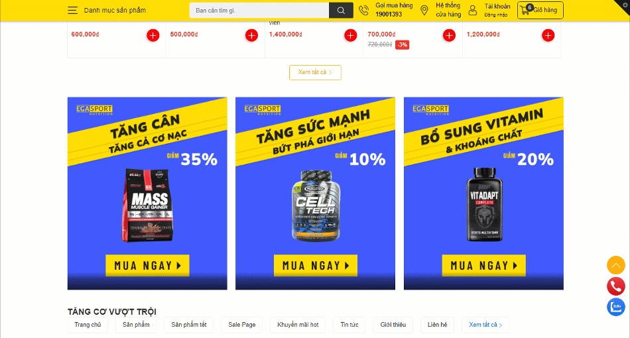Select the Khuyến mãi hot tab
The width and height of the screenshot is (630, 338).
(x=298, y=325)
